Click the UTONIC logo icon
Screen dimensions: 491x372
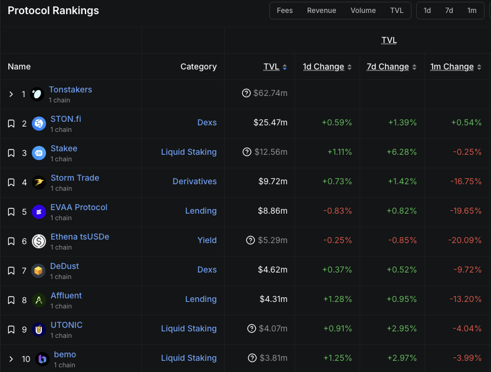click(x=39, y=330)
